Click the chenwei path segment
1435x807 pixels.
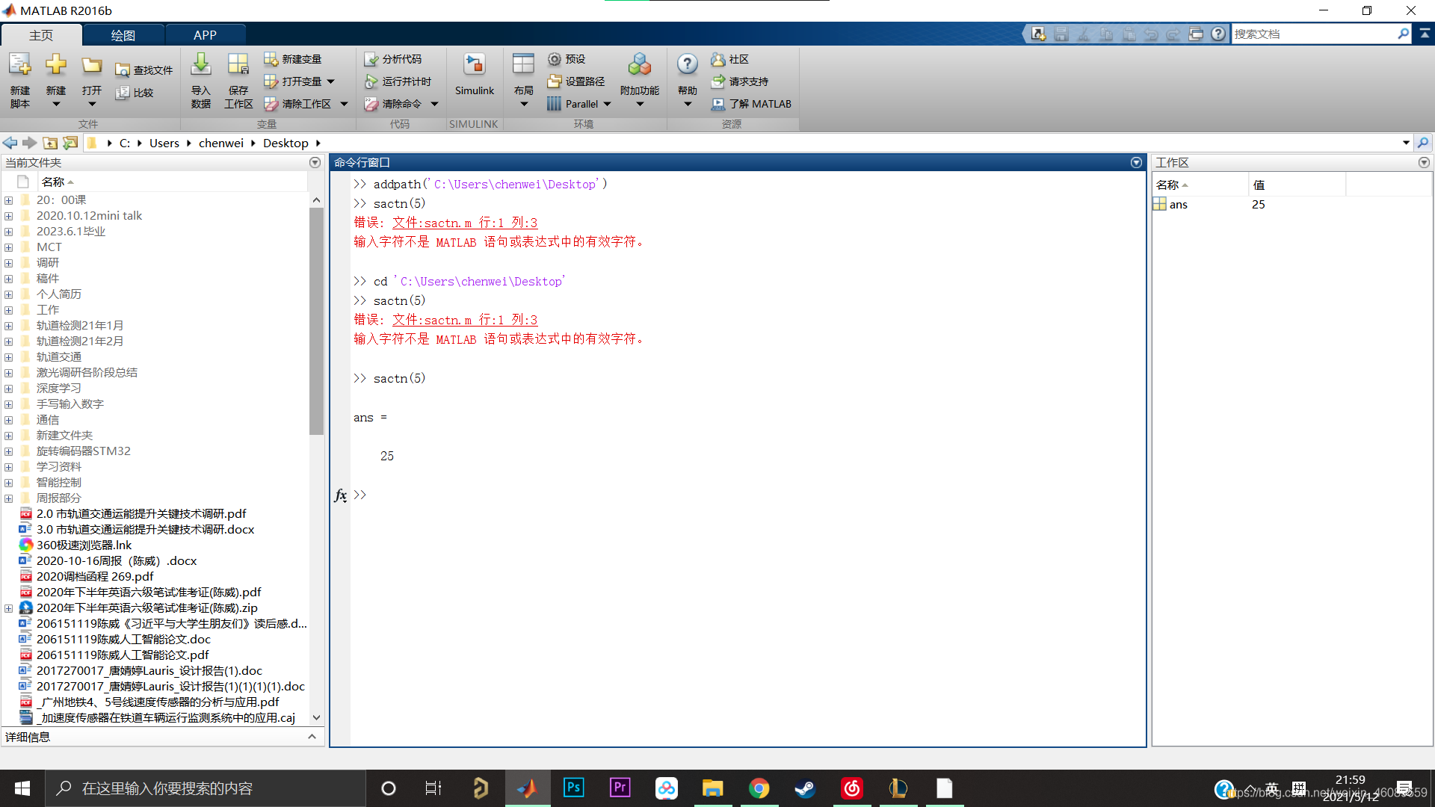220,143
